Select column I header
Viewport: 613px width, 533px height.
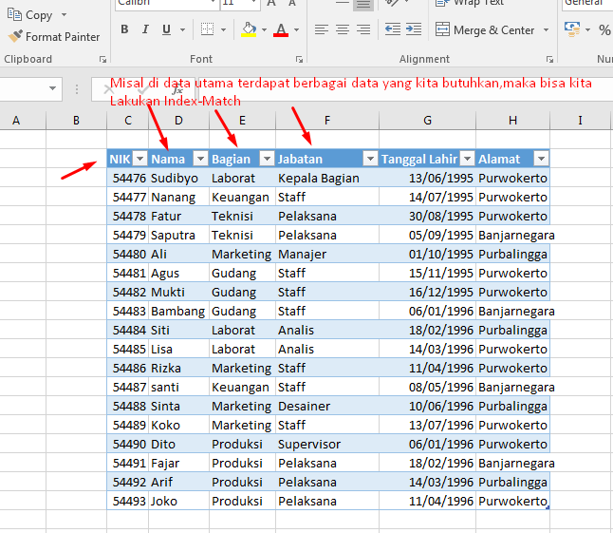point(580,120)
